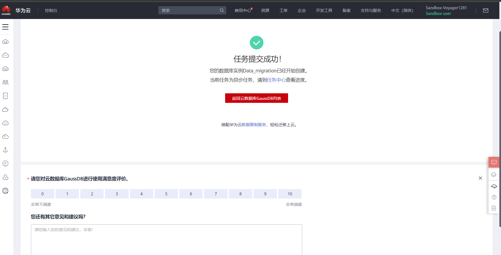501x255 pixels.
Task: Select satisfaction score 0
Action: pos(42,194)
